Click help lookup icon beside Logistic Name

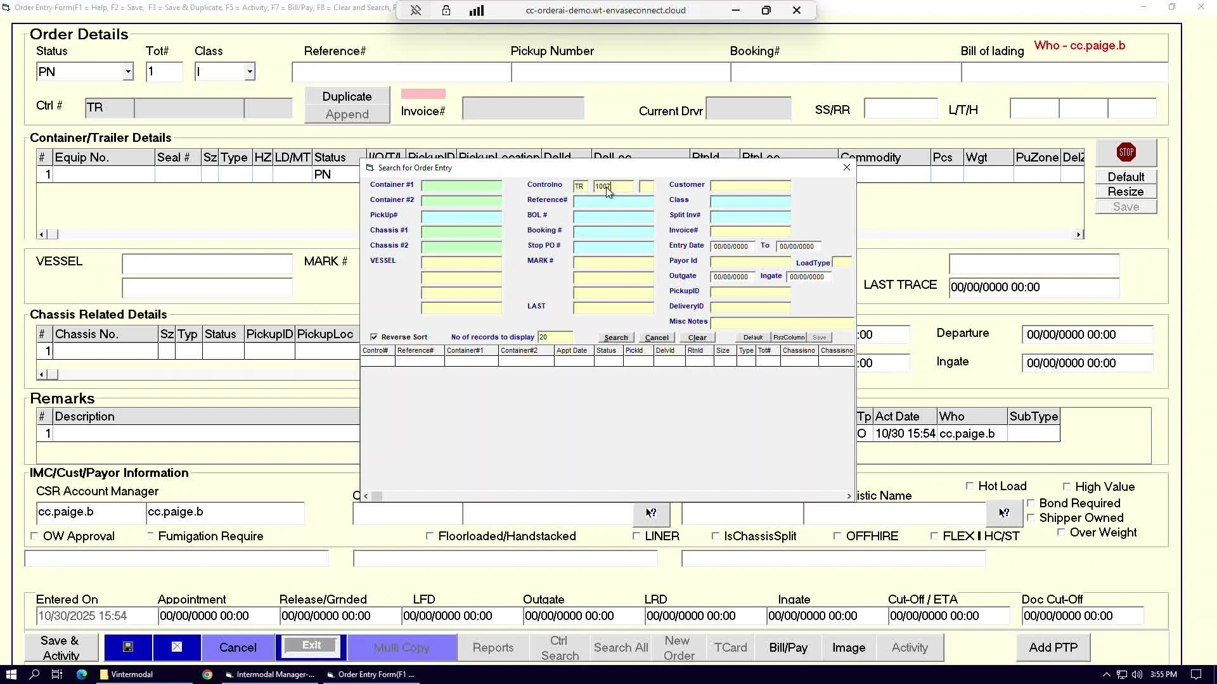(x=1004, y=513)
